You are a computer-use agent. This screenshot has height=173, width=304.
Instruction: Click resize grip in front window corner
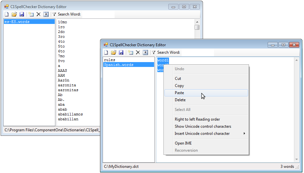coord(298,167)
